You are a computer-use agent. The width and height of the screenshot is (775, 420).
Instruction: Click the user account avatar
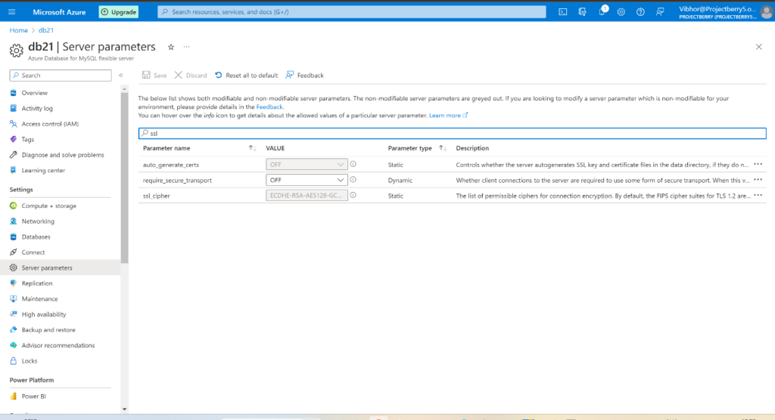click(x=766, y=12)
